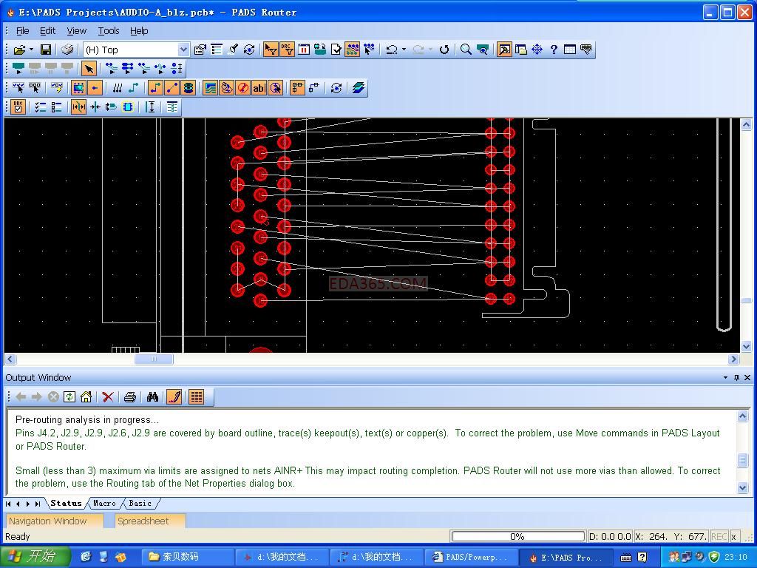Open the Tools menu

[x=108, y=30]
